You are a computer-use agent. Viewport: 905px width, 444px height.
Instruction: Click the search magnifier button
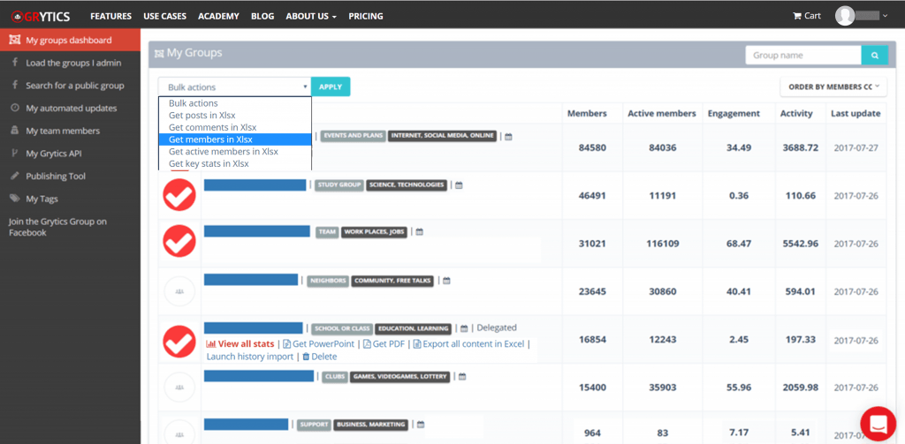click(x=874, y=56)
